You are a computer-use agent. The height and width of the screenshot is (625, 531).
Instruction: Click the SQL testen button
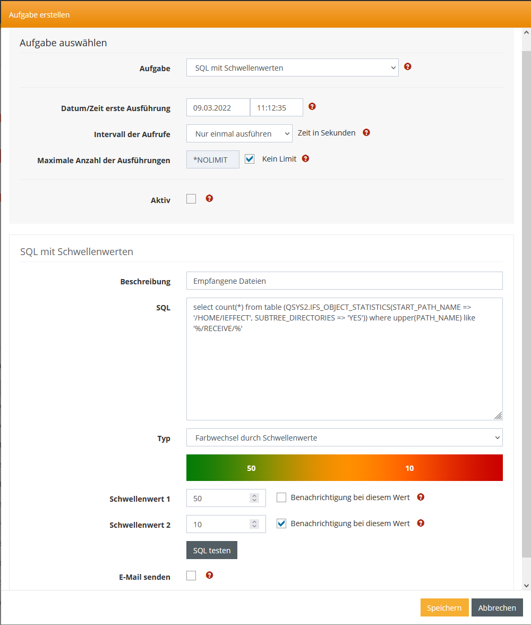tap(212, 550)
